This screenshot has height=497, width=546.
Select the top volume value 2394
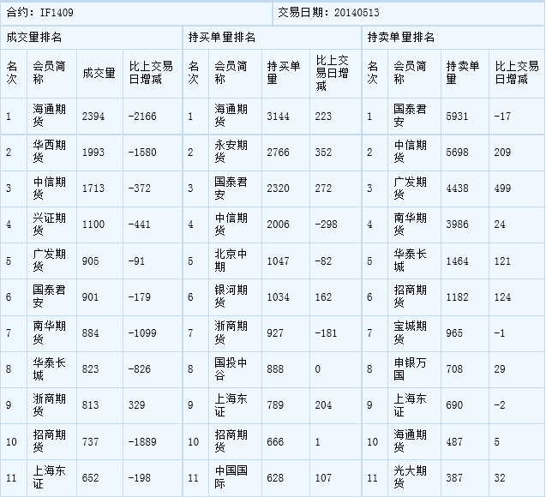click(93, 117)
